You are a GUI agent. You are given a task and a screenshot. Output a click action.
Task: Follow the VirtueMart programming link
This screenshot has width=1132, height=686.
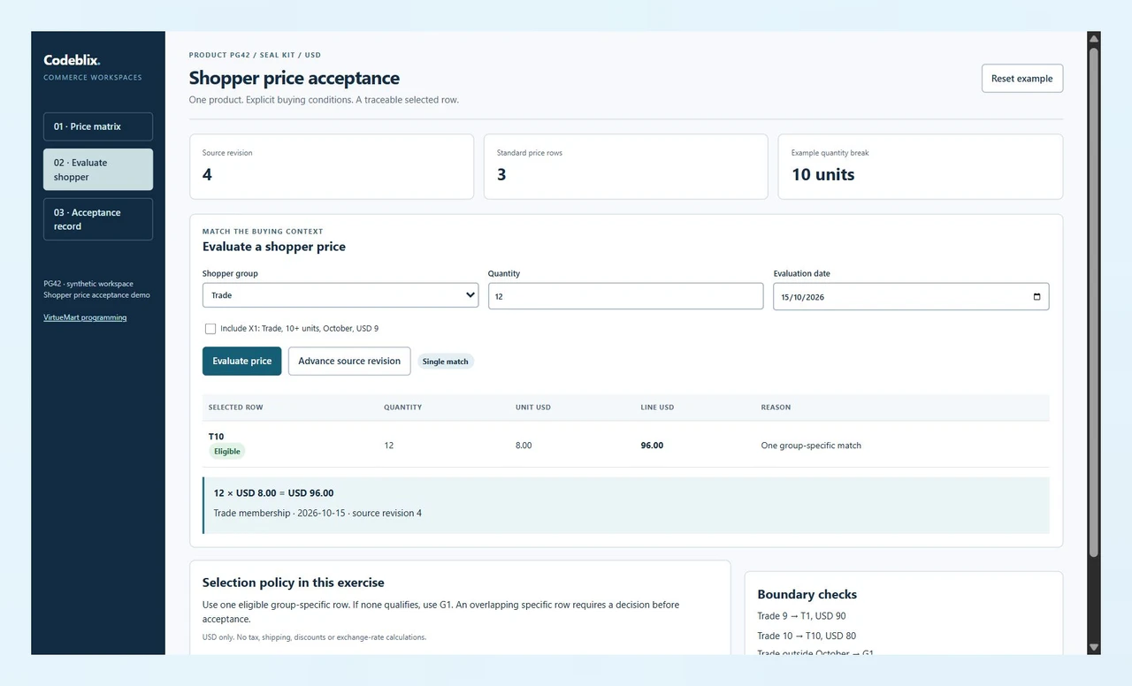(85, 317)
